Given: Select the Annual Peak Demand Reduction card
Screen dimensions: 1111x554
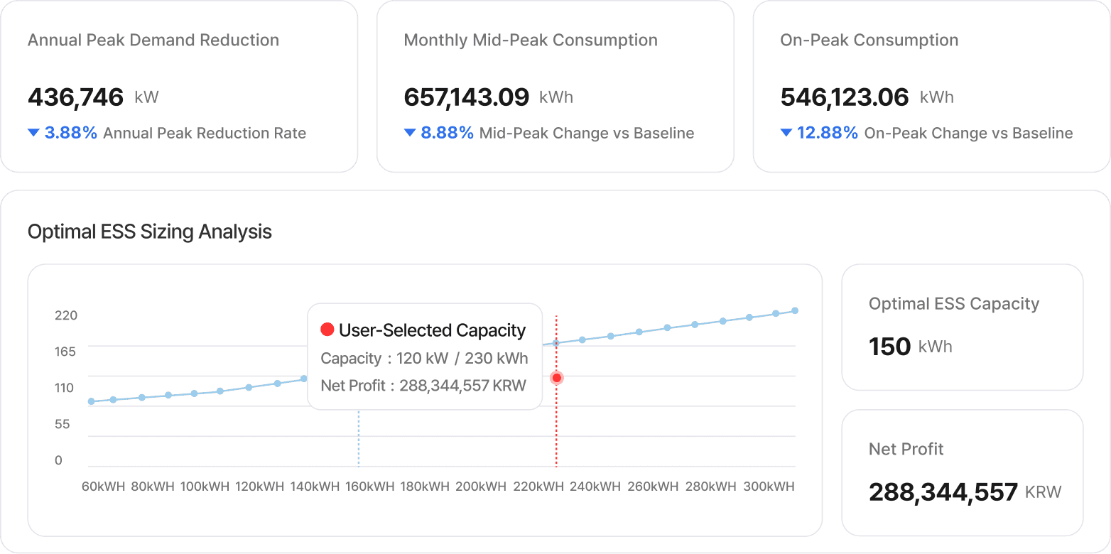Looking at the screenshot, I should (179, 86).
